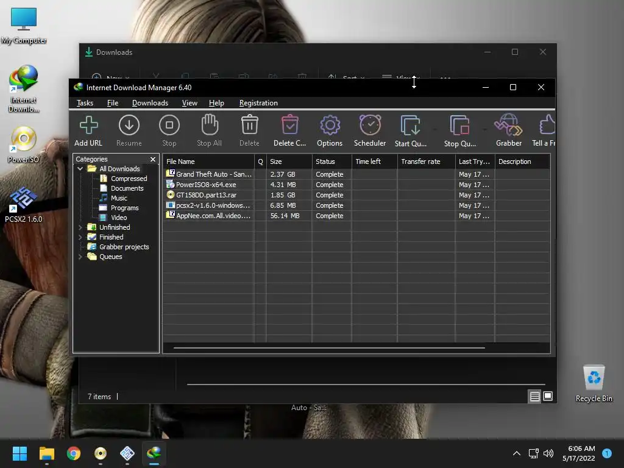Sort by the Last Try column

(x=475, y=161)
